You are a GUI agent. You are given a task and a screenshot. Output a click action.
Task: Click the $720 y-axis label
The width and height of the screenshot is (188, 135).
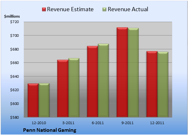point(14,22)
